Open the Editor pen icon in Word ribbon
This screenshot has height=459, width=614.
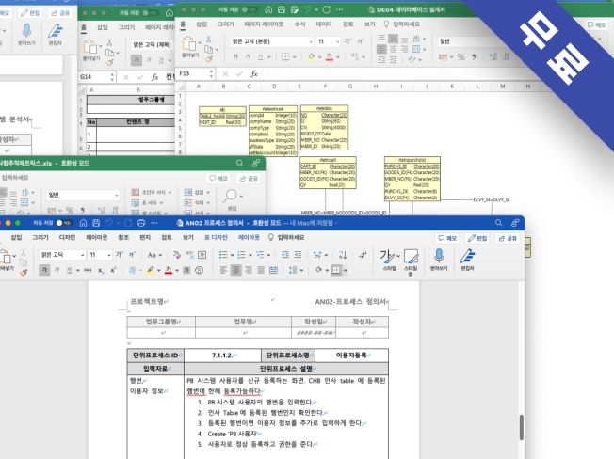click(x=468, y=257)
